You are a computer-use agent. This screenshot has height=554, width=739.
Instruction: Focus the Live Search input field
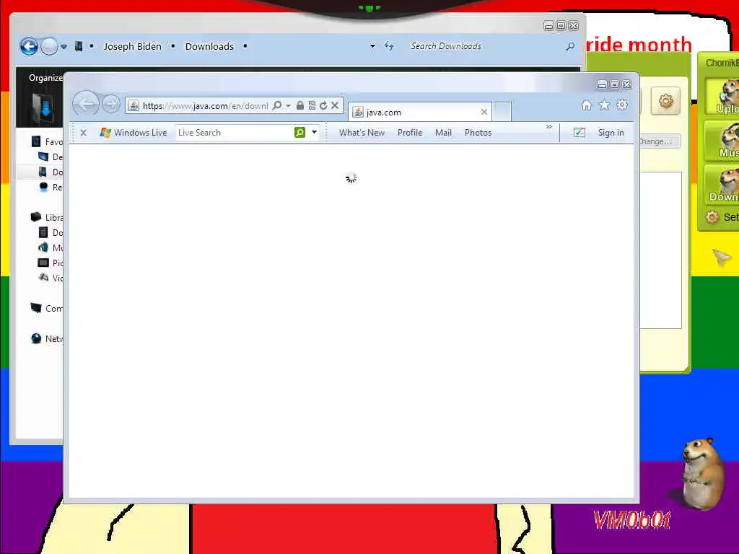(x=235, y=133)
